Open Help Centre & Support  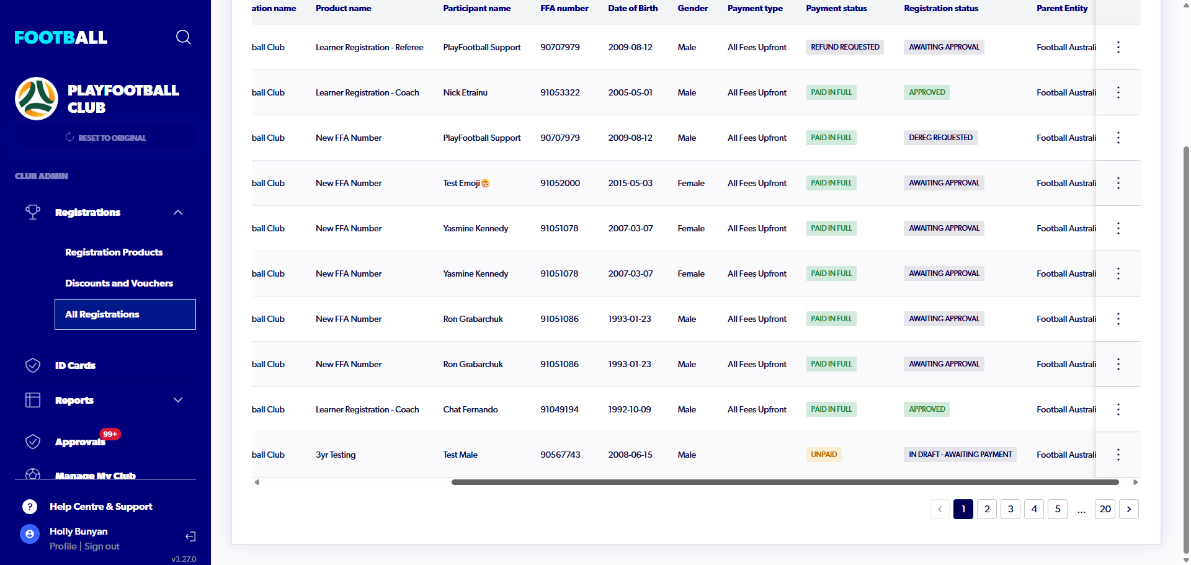pos(101,507)
